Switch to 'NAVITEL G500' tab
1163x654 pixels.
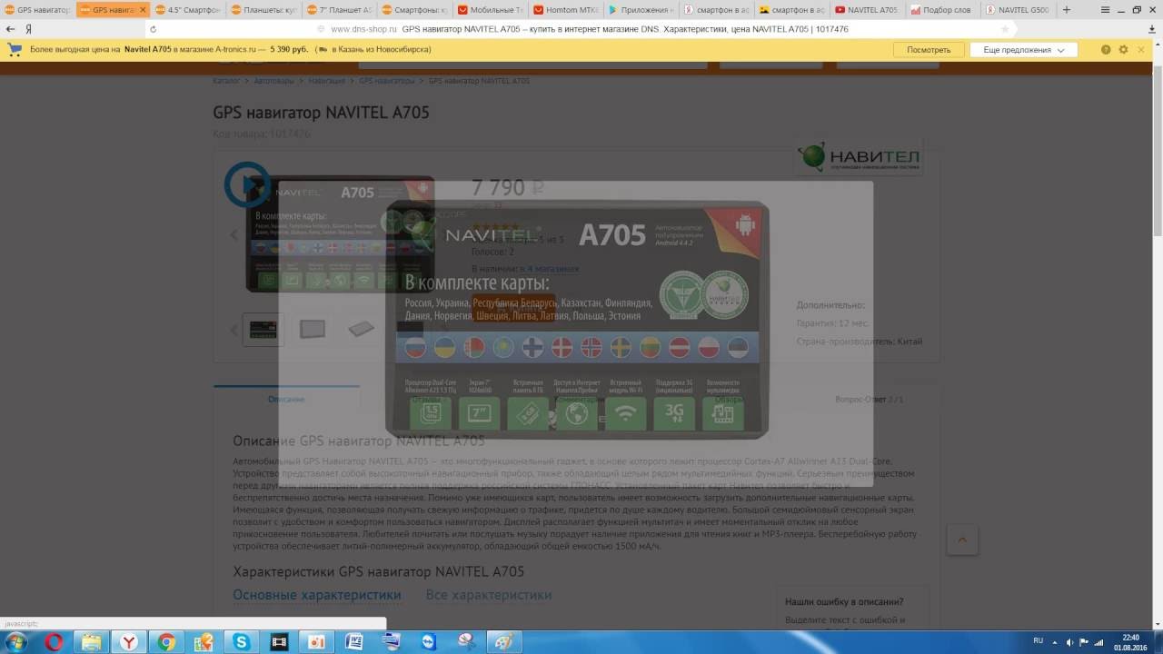(x=1017, y=10)
